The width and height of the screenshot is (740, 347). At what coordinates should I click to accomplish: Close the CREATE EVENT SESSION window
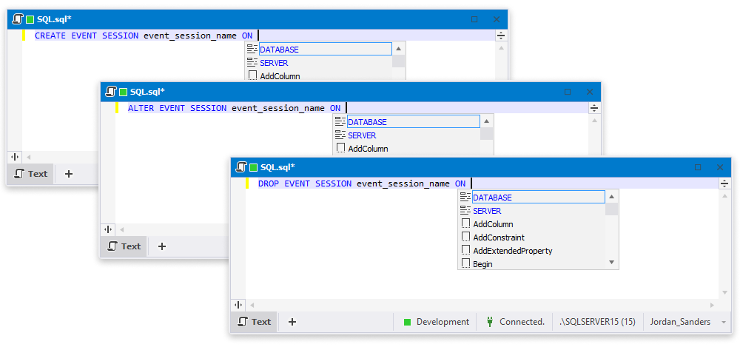pos(497,19)
